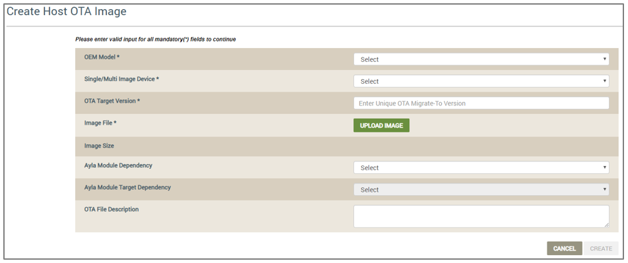Click the Single/Multi Image Device label

click(x=122, y=79)
